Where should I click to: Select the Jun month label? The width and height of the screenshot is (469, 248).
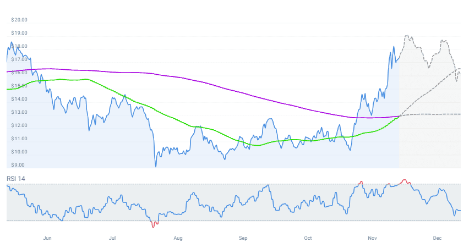click(x=47, y=238)
